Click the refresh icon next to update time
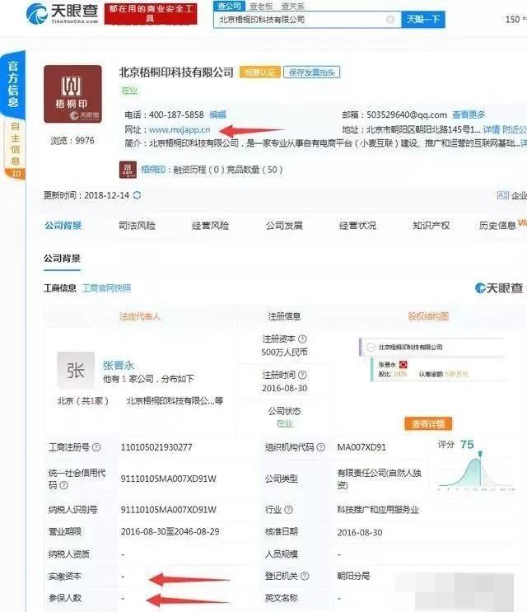Viewport: 527px width, 612px height. point(137,195)
